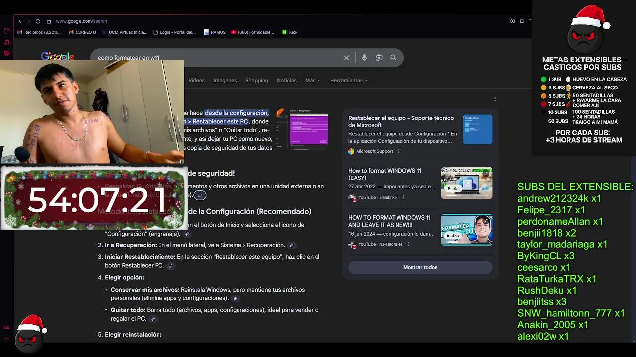
Task: Click link icon after 'unidad externa' sentence
Action: tap(200, 195)
